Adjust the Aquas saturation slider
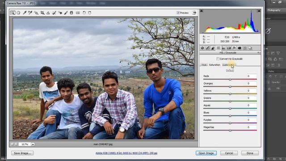Viewport: 286px width, 161px height. click(230, 108)
